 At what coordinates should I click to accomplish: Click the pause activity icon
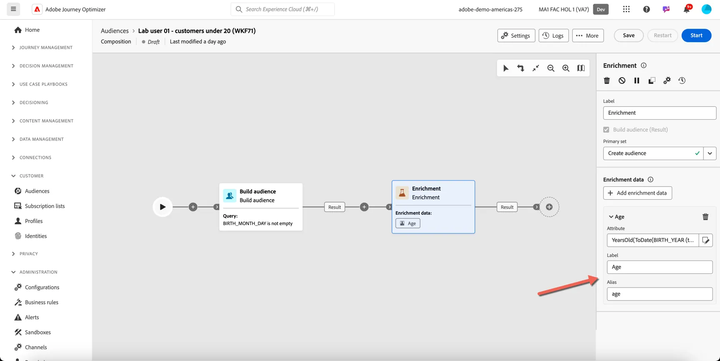637,80
